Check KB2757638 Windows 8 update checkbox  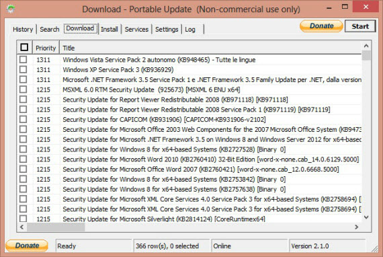coord(24,189)
